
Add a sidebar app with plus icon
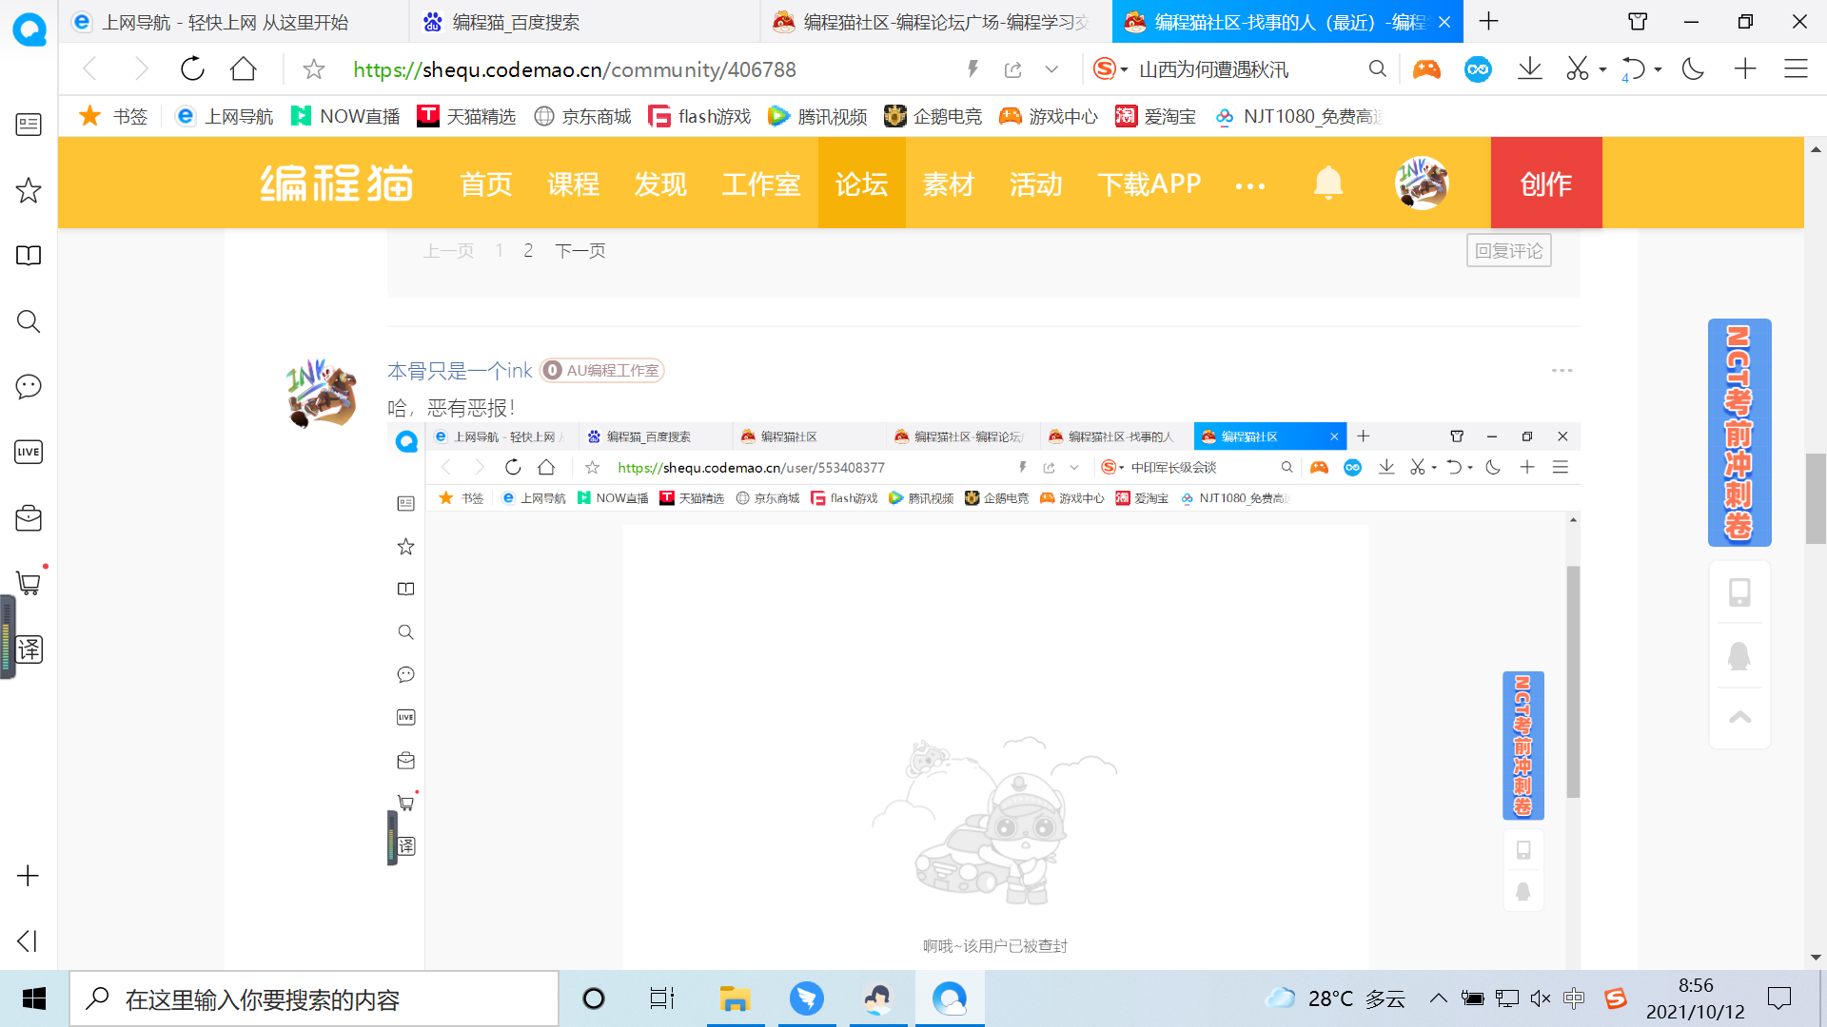[x=29, y=876]
